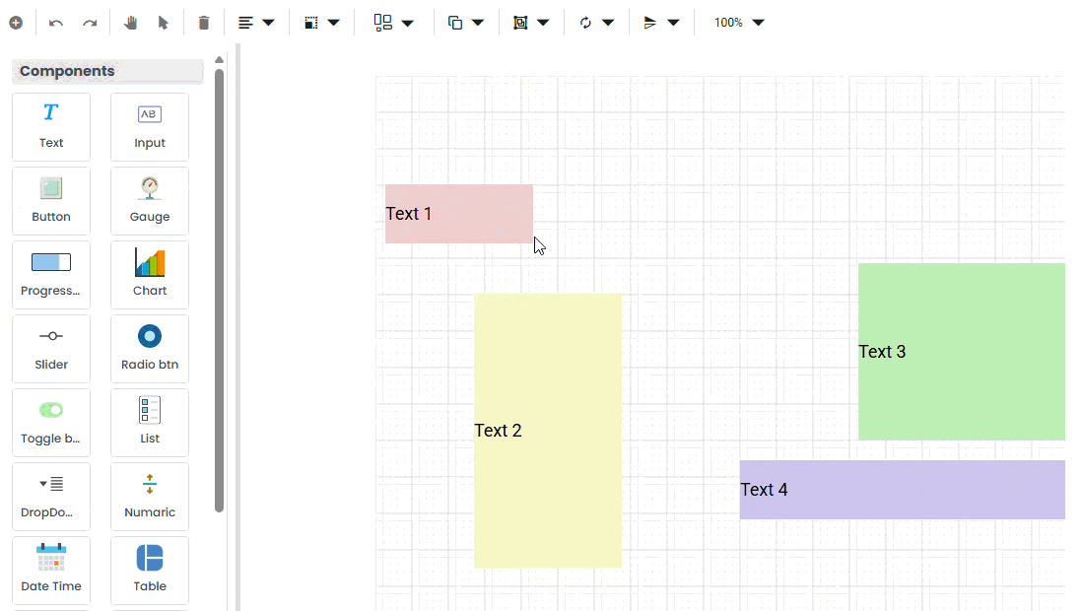
Task: Select the Radio btn component
Action: 150,349
